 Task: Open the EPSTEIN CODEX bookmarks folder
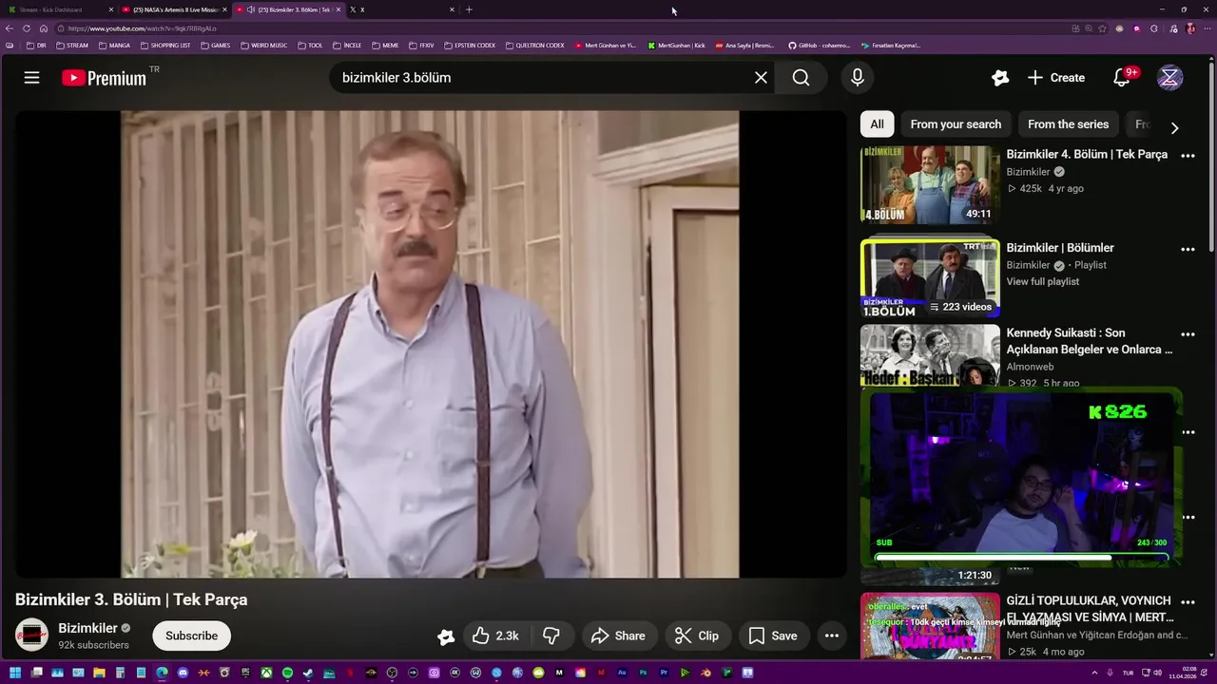(x=471, y=45)
